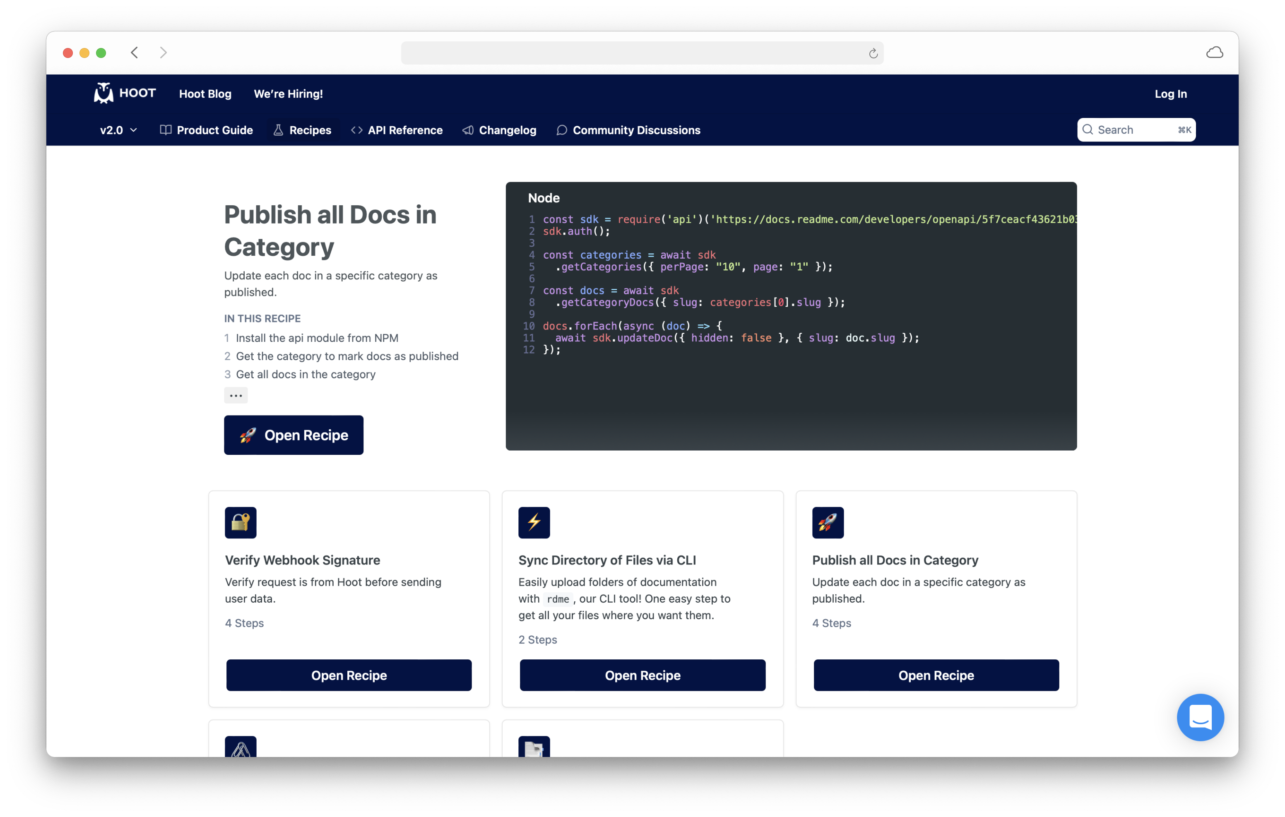Click the browser refresh arrow in address bar

(x=873, y=53)
